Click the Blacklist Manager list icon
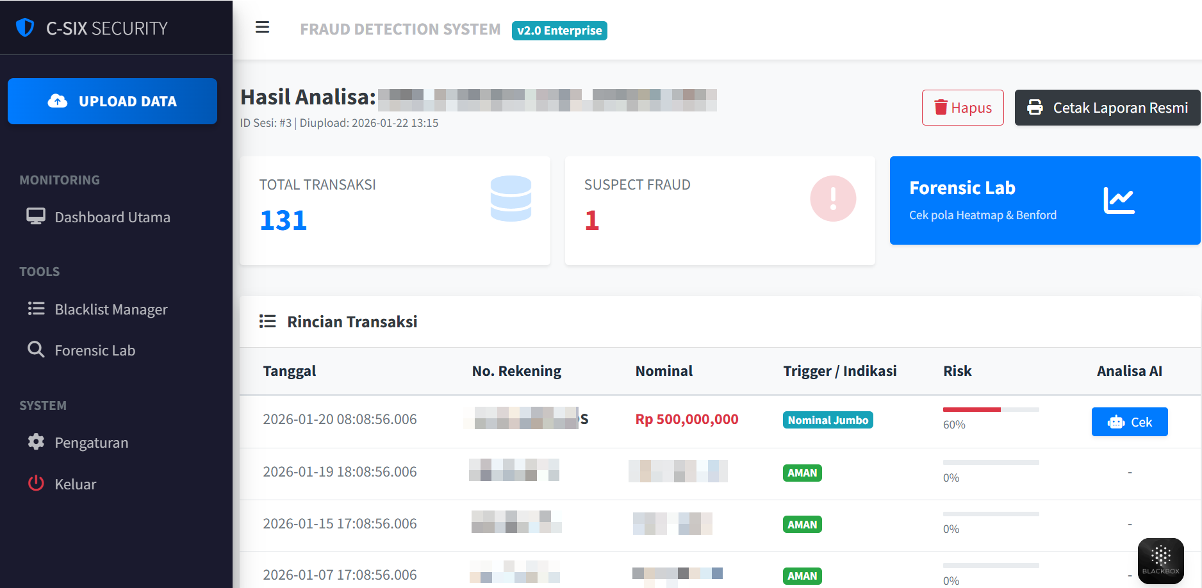The height and width of the screenshot is (588, 1202). click(x=36, y=309)
